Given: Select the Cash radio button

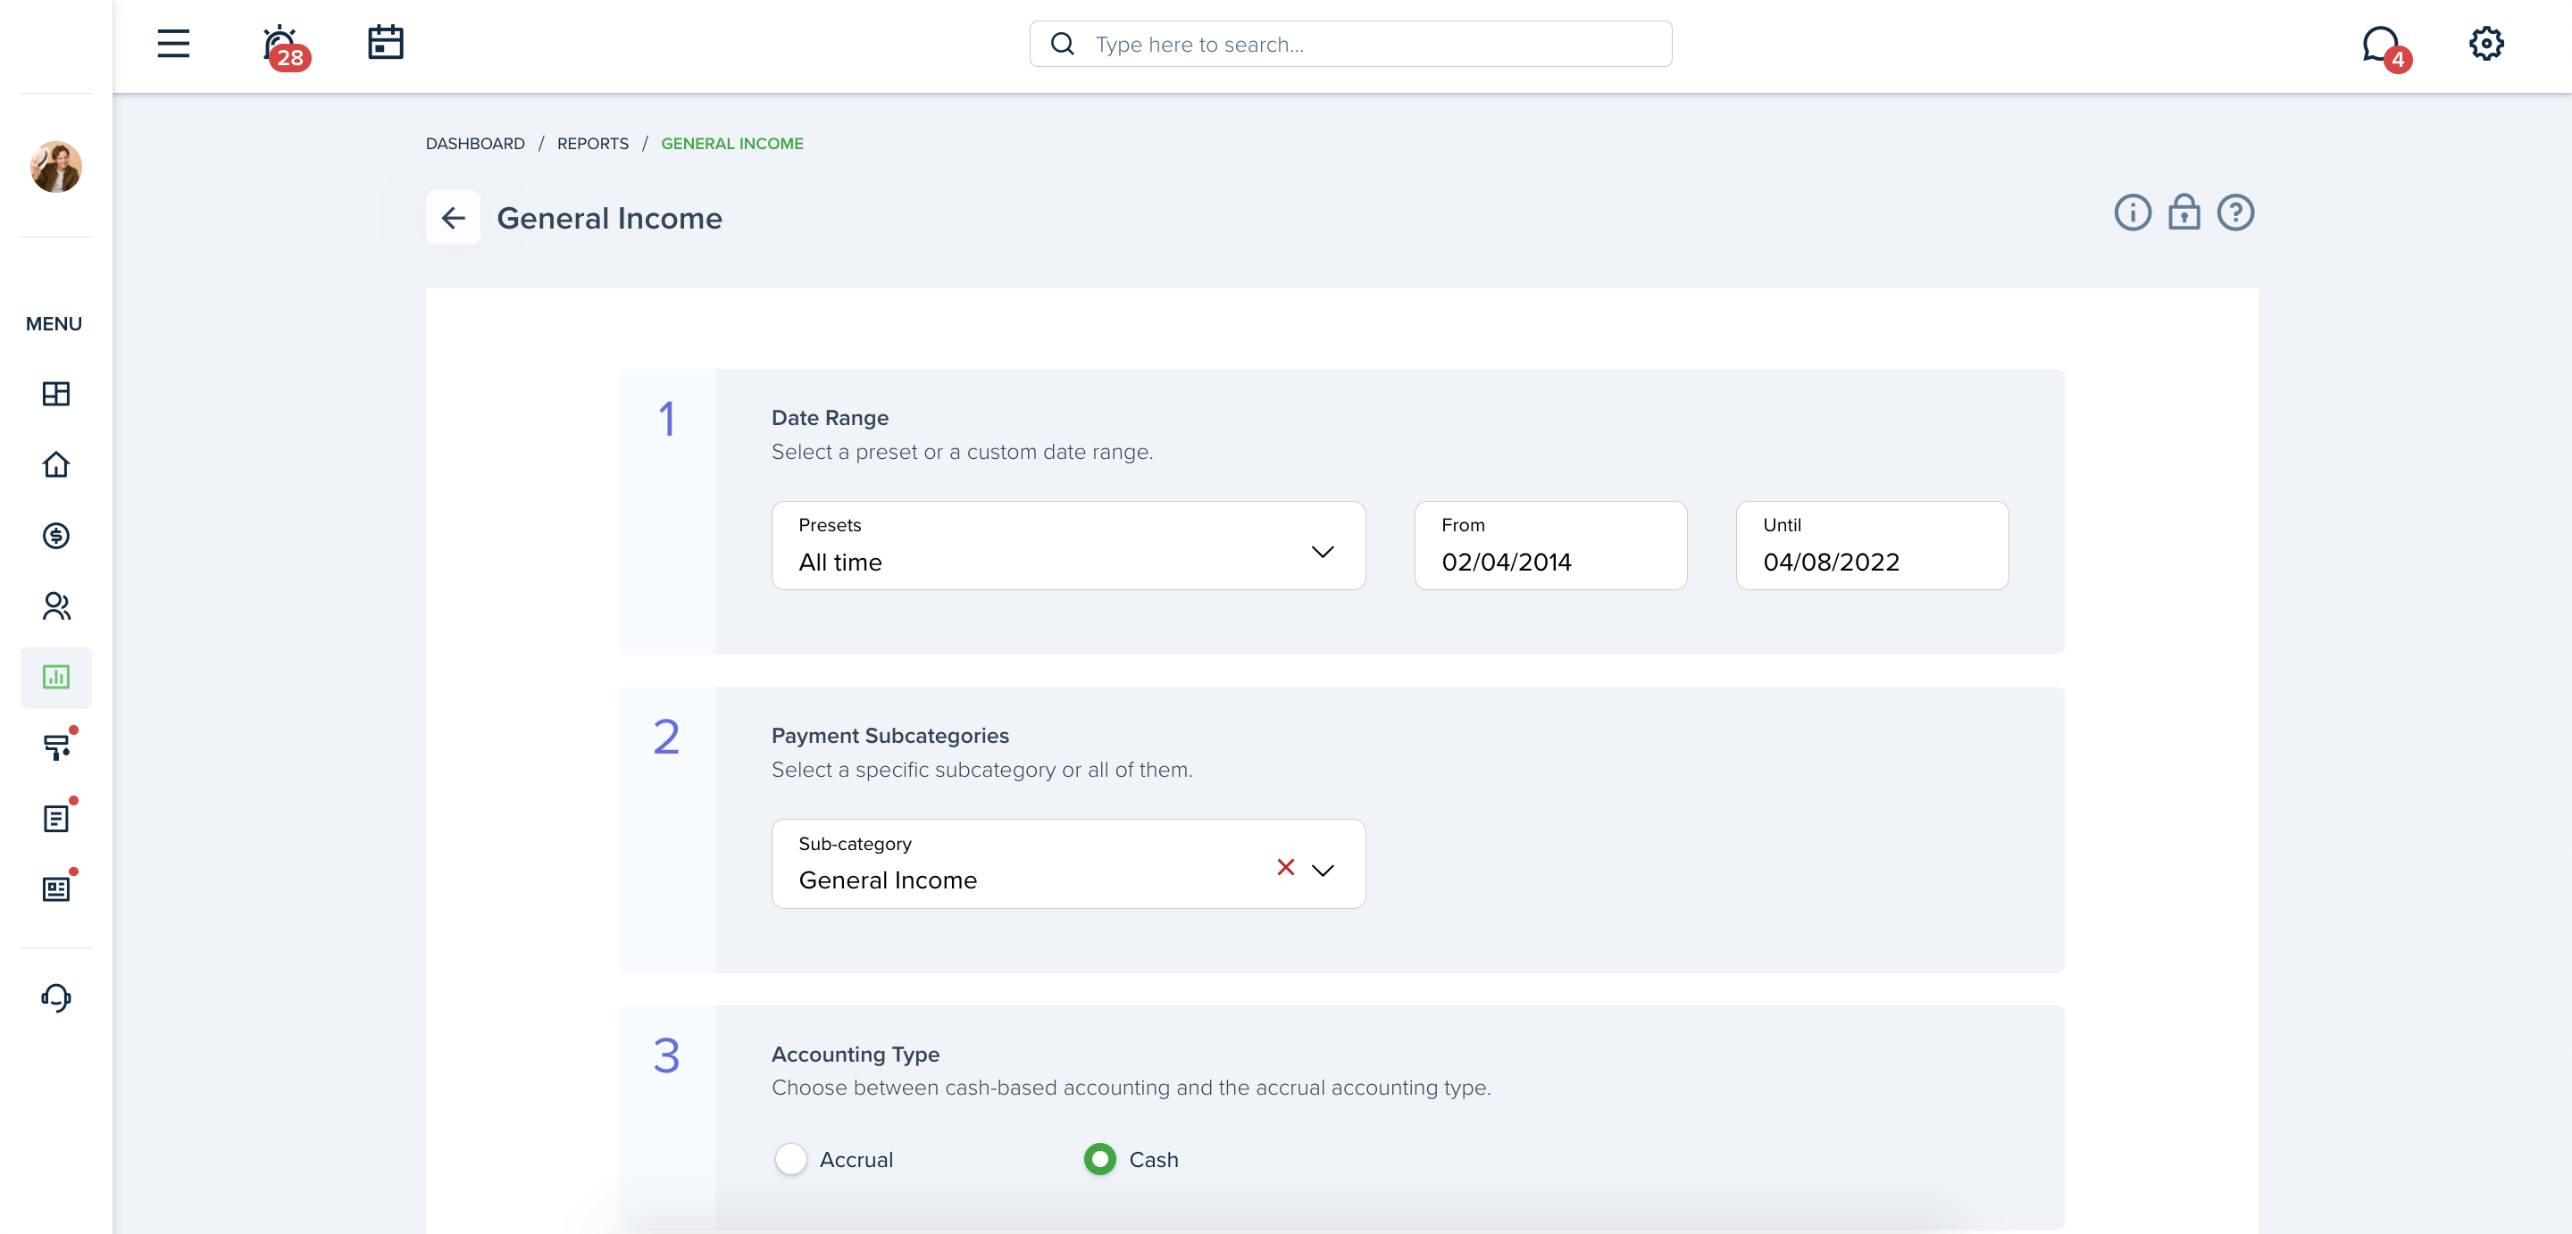Looking at the screenshot, I should (x=1099, y=1159).
